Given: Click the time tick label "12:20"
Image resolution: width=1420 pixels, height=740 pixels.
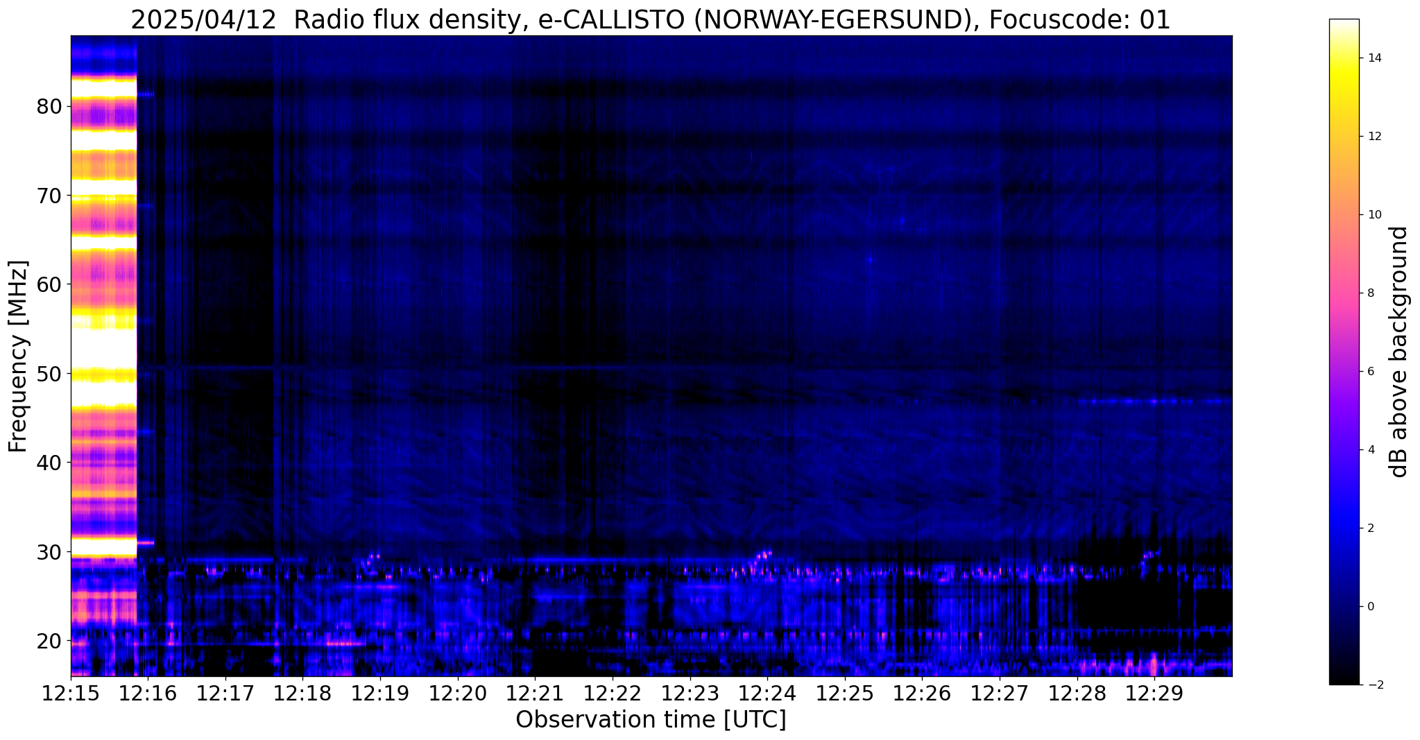Looking at the screenshot, I should coord(458,694).
